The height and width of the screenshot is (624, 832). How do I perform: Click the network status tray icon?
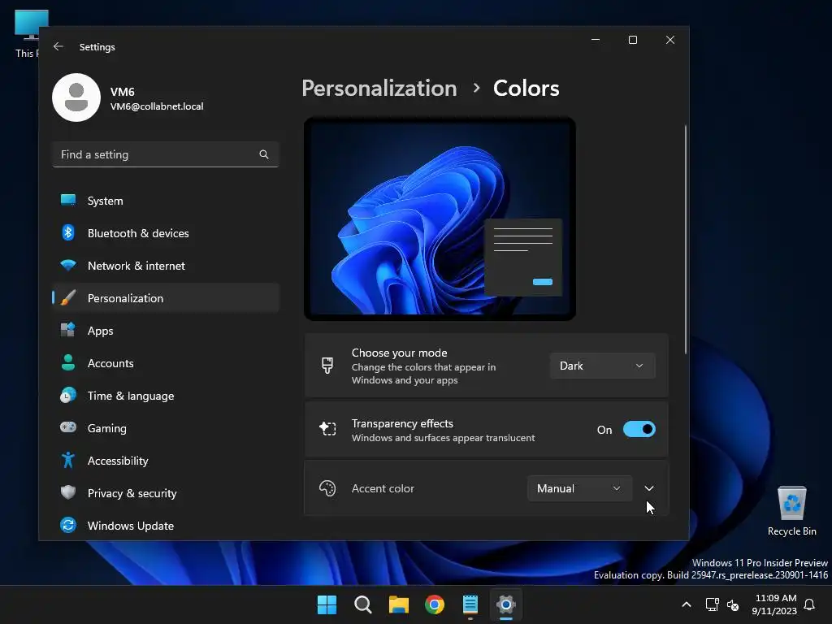712,604
